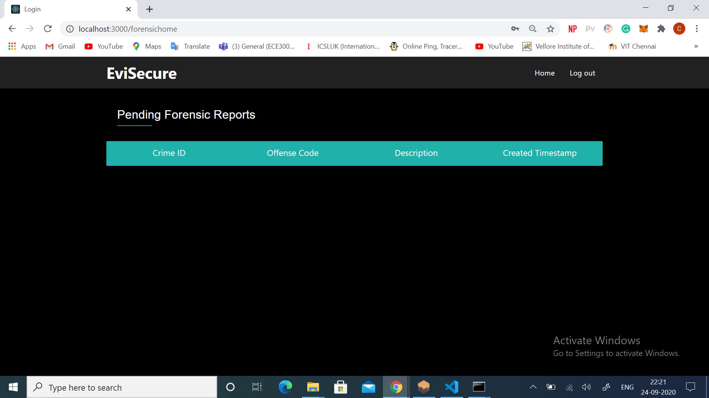Bookmark this page with the star icon
Viewport: 709px width, 398px height.
pos(551,29)
